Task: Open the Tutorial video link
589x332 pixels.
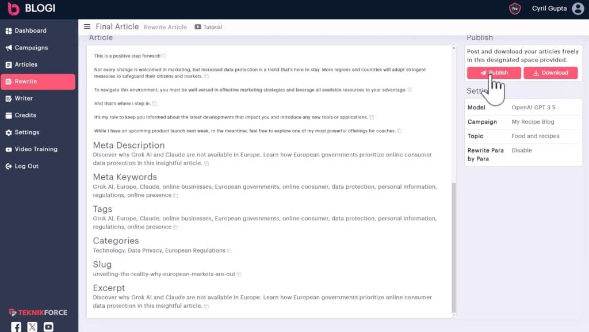Action: tap(208, 27)
